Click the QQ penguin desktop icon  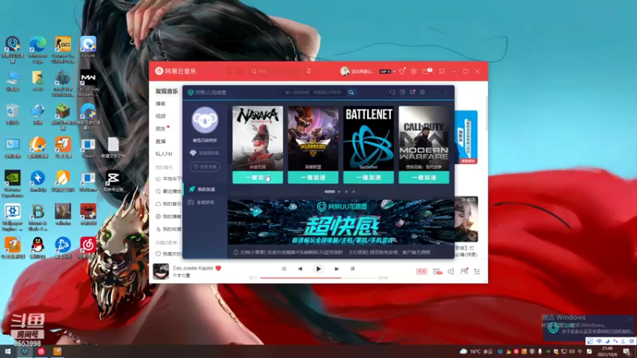click(x=37, y=247)
